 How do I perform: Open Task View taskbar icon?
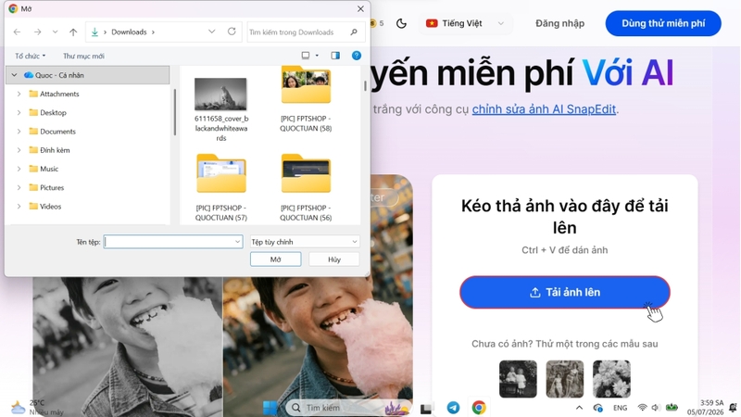426,409
